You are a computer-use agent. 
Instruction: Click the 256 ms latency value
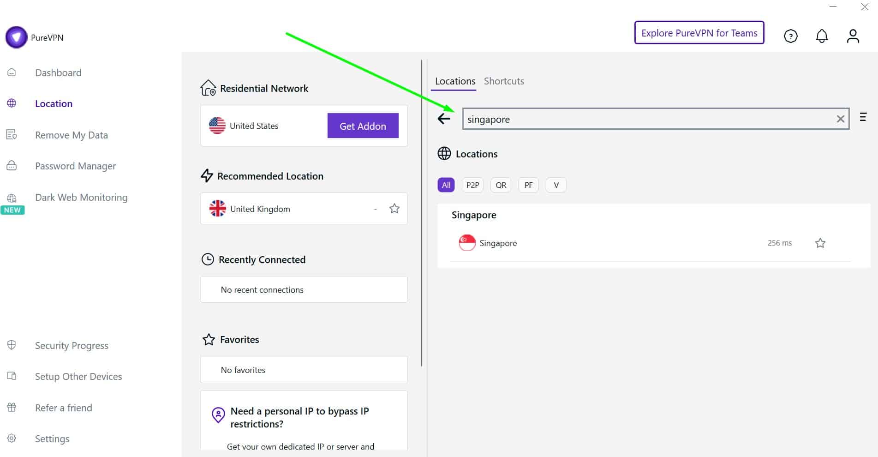click(779, 243)
